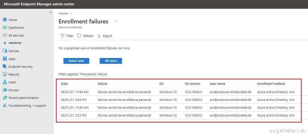Viewport: 308px width, 134px height.
Task: Open the Devices icon in the sidebar
Action: [x=5, y=51]
